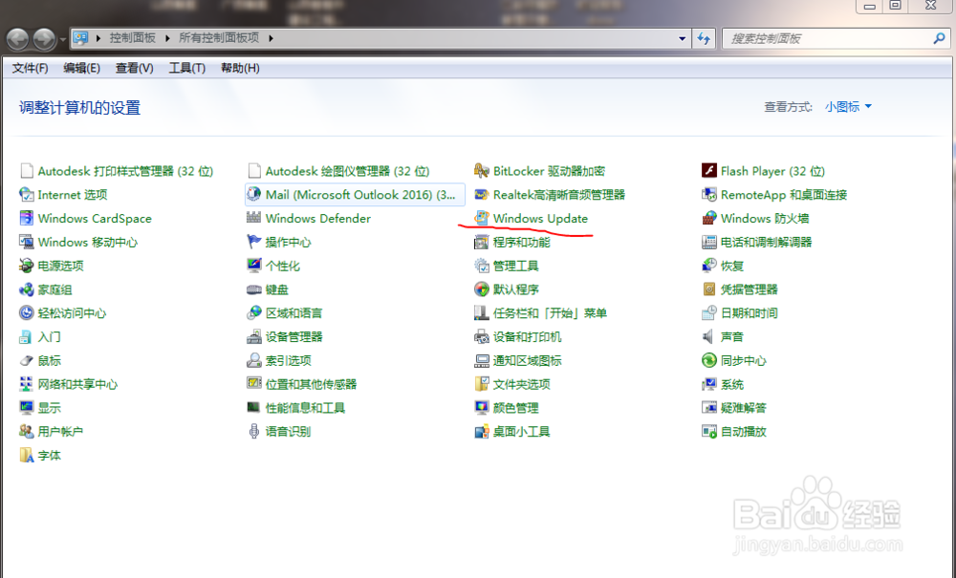Open the 颜色管理 icon
This screenshot has height=578, width=956.
point(482,408)
